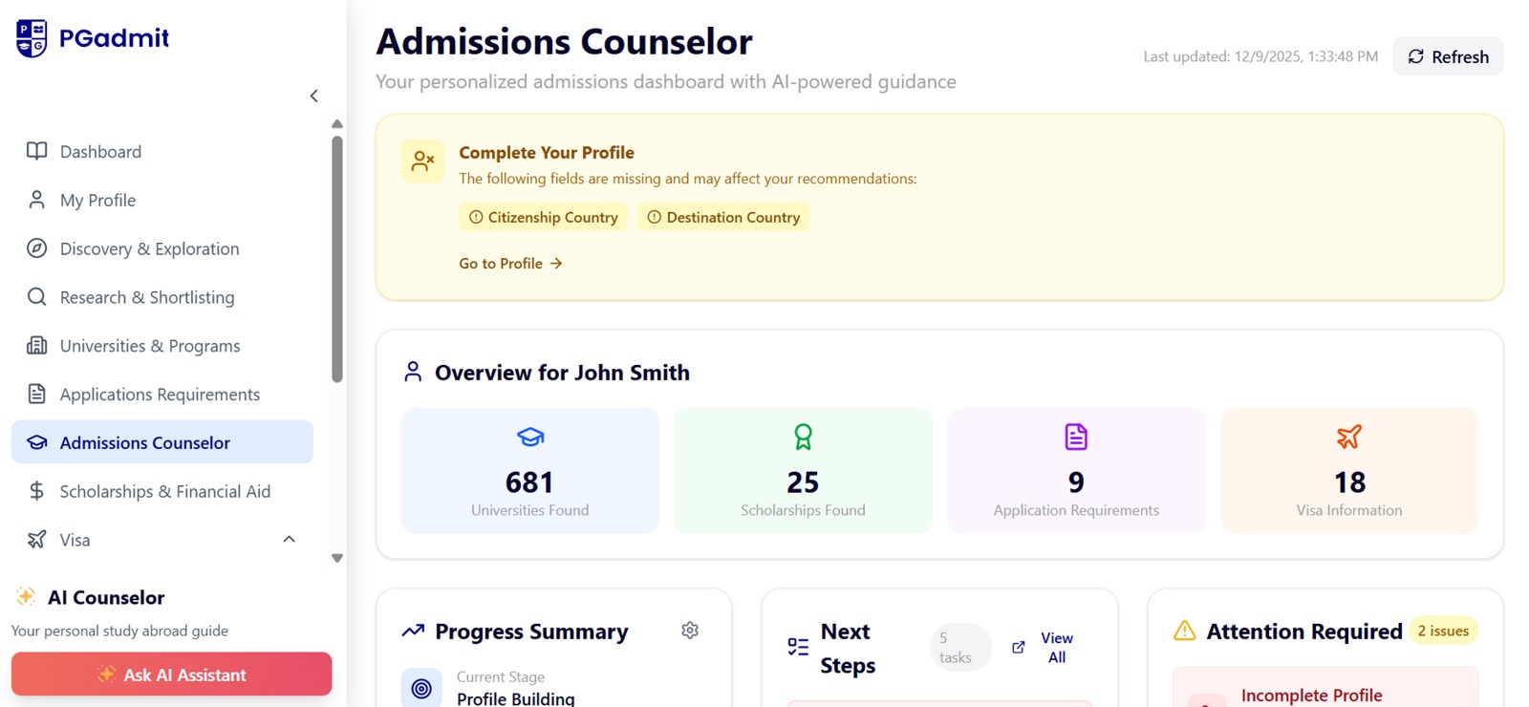Image resolution: width=1529 pixels, height=707 pixels.
Task: Click the PGadmit shield logo icon
Action: pyautogui.click(x=32, y=38)
